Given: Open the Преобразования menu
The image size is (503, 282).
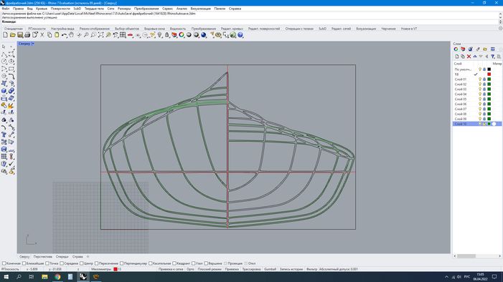Looking at the screenshot, I should 146,9.
